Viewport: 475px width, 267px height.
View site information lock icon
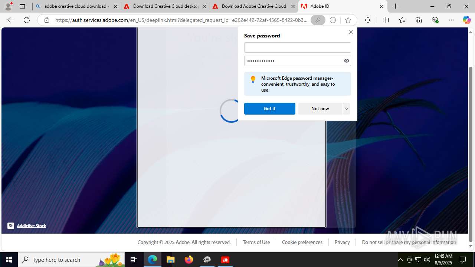47,20
